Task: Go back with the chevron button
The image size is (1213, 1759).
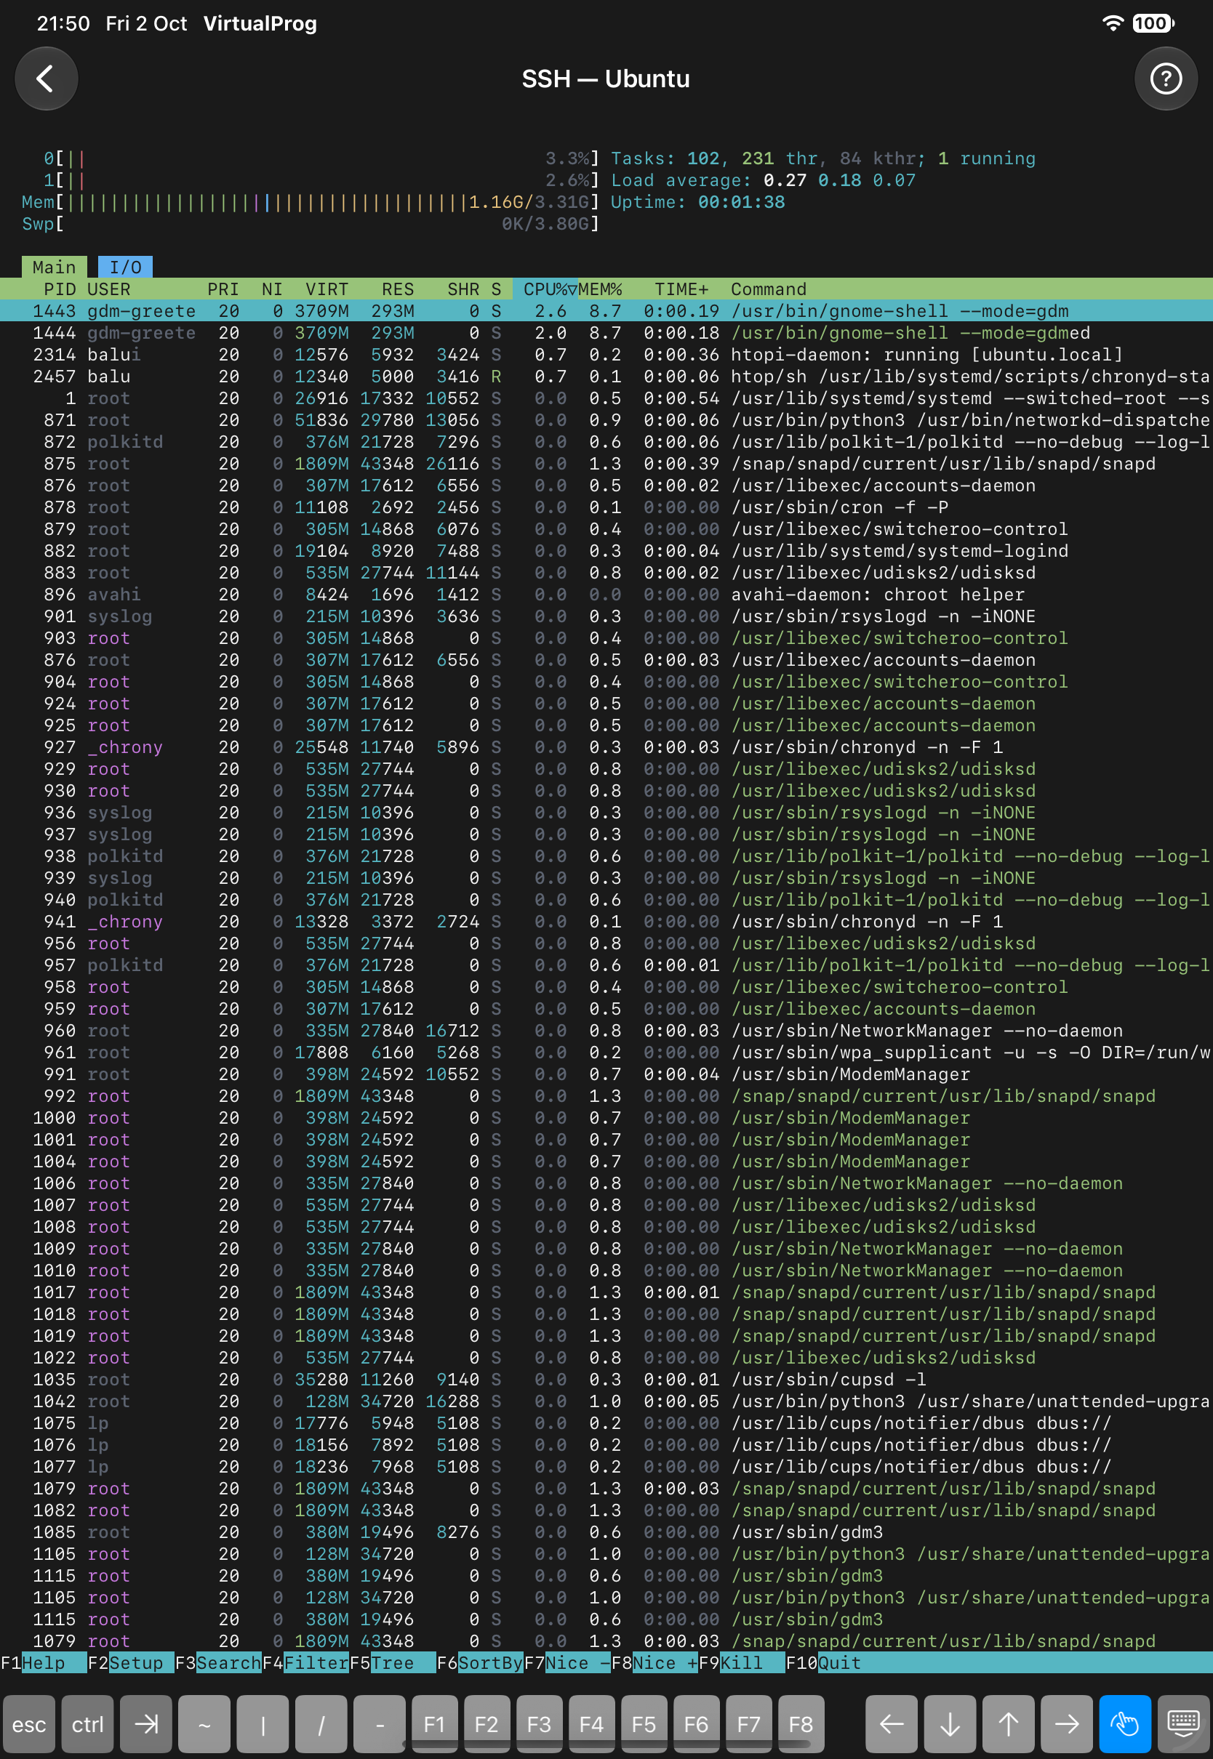Action: point(47,79)
